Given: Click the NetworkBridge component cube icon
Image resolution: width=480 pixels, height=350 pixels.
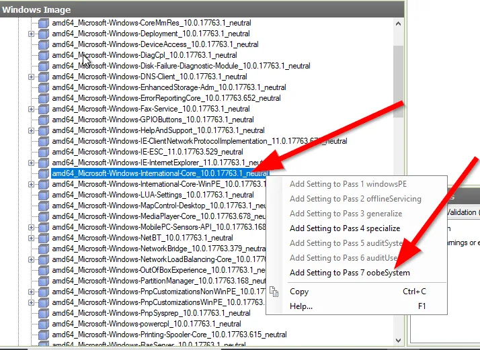Looking at the screenshot, I should coord(44,249).
